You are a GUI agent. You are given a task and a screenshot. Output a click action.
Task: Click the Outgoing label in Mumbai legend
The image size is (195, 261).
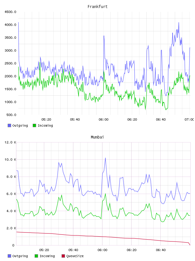click(20, 256)
